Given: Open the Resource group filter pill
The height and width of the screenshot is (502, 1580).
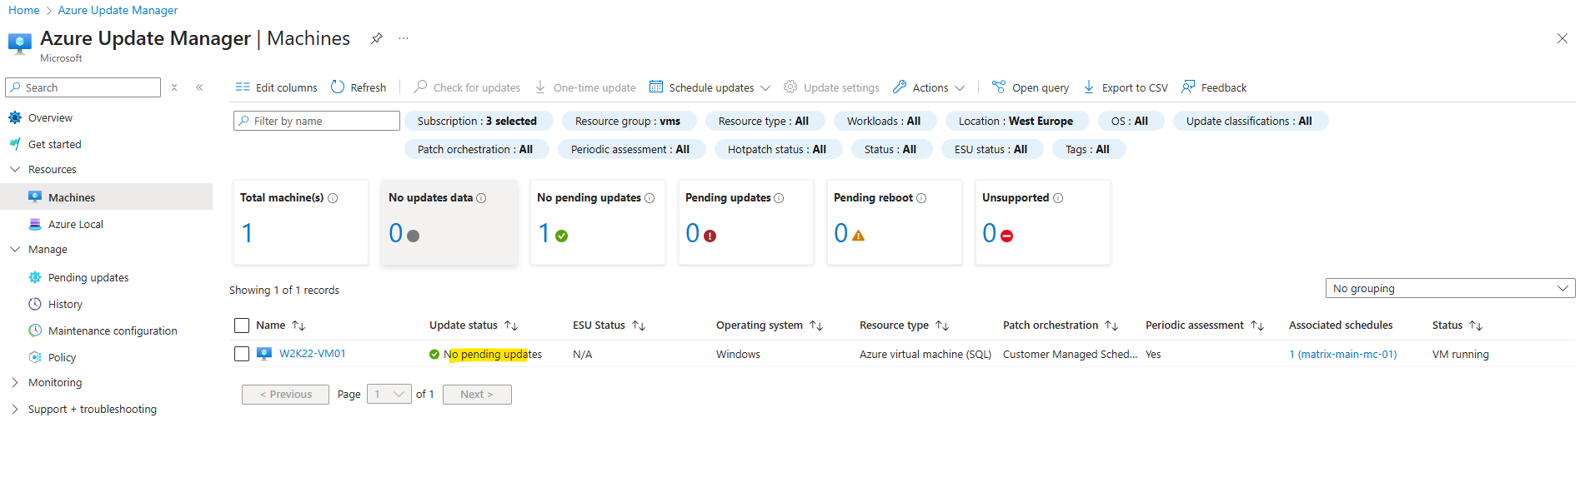Looking at the screenshot, I should 628,121.
